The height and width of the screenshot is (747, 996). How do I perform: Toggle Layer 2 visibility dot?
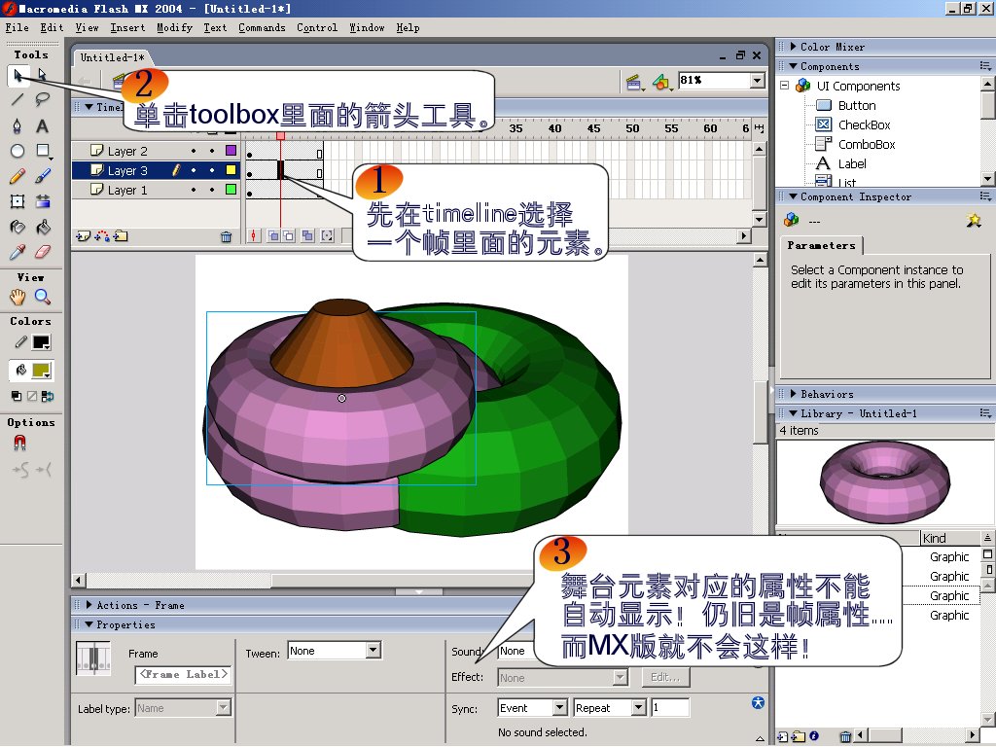[194, 151]
